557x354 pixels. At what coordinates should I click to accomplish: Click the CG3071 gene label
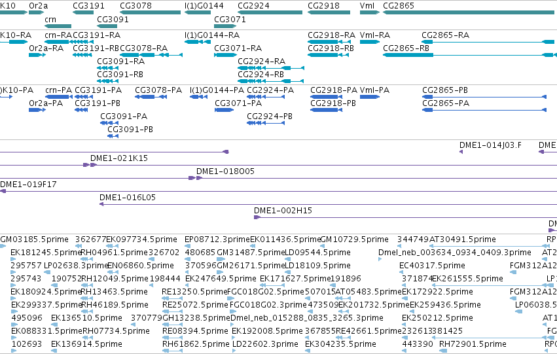230,20
